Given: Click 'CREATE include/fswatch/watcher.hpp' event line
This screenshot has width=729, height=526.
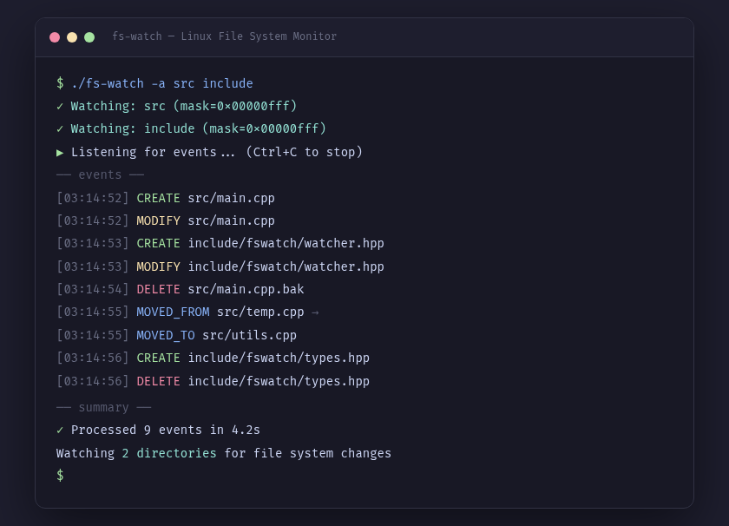Looking at the screenshot, I should tap(220, 243).
